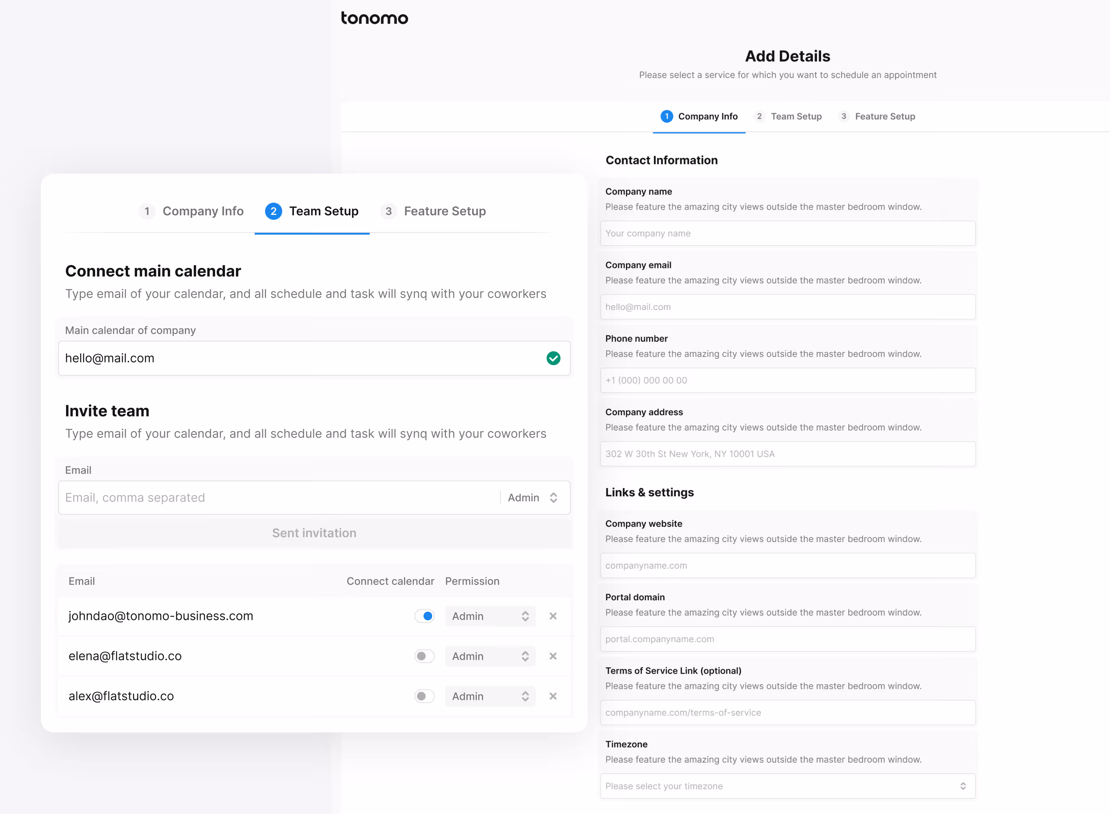Screen dimensions: 1110x814
Task: Click step 2 blue circle icon in popup
Action: tap(273, 211)
